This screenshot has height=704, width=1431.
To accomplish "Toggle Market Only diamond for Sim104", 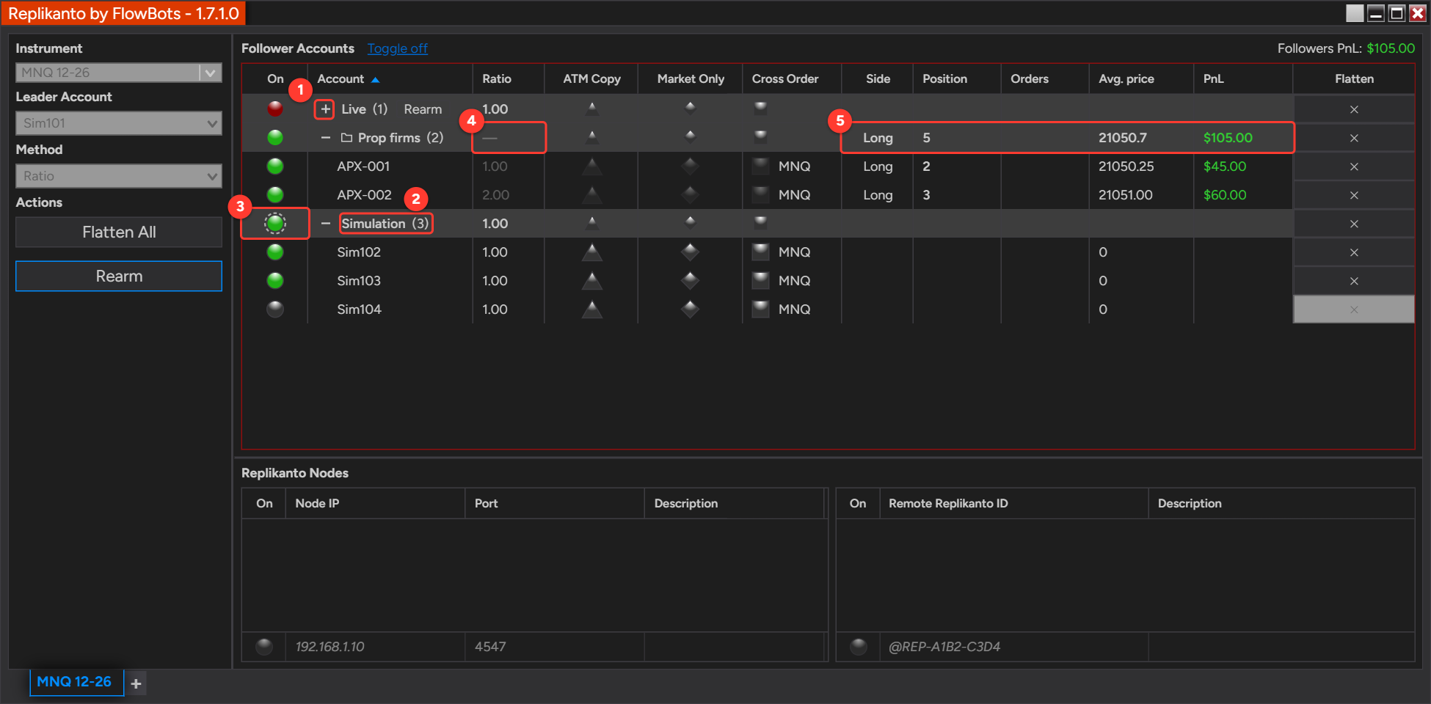I will tap(690, 309).
